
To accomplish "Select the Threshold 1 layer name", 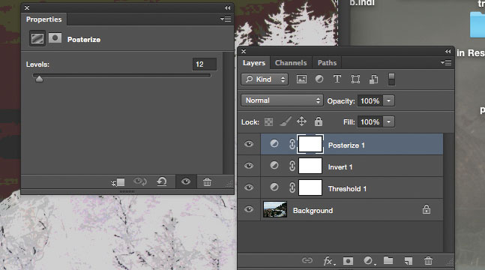I will pyautogui.click(x=347, y=189).
